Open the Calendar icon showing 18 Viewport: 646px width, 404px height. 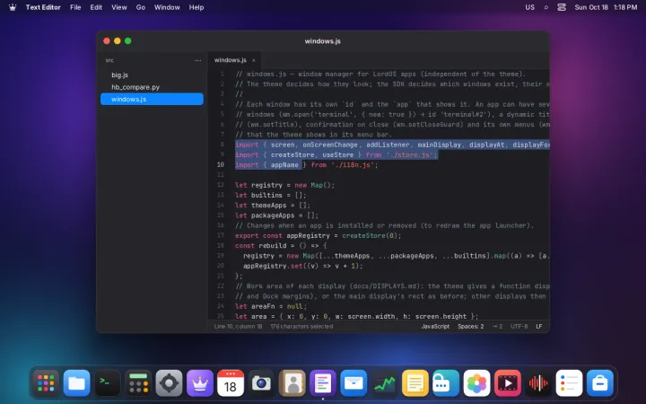pyautogui.click(x=231, y=383)
